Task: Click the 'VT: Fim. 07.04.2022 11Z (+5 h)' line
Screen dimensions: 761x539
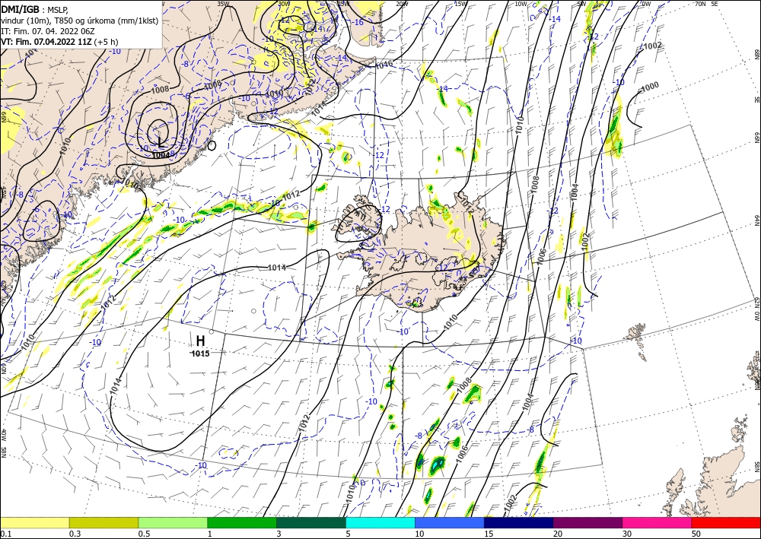Action: (59, 42)
